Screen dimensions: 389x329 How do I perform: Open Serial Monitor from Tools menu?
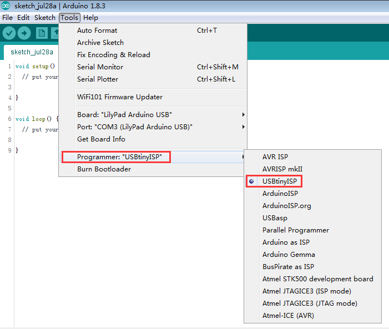(x=100, y=67)
